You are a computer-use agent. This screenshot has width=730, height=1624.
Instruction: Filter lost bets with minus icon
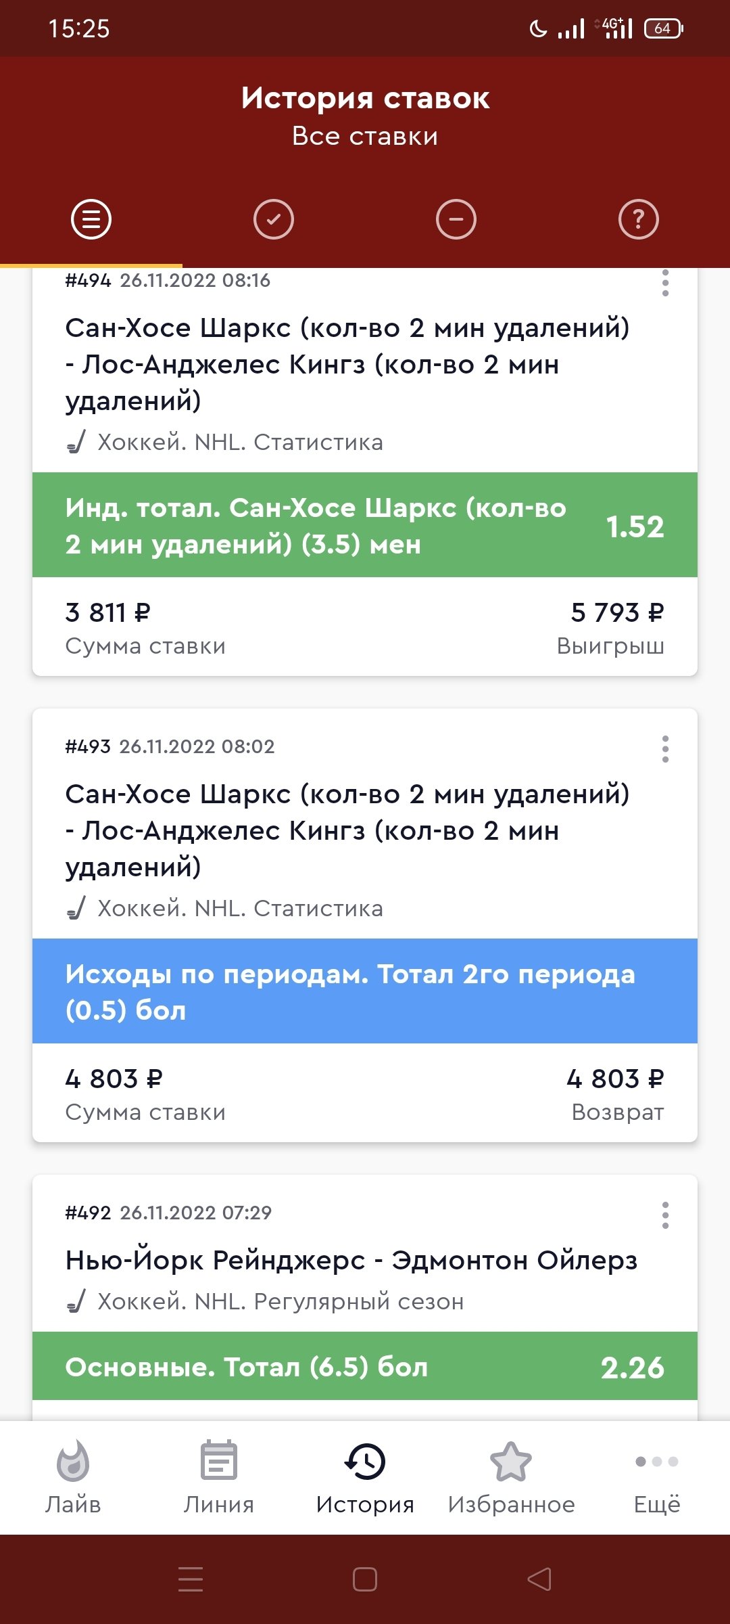456,219
